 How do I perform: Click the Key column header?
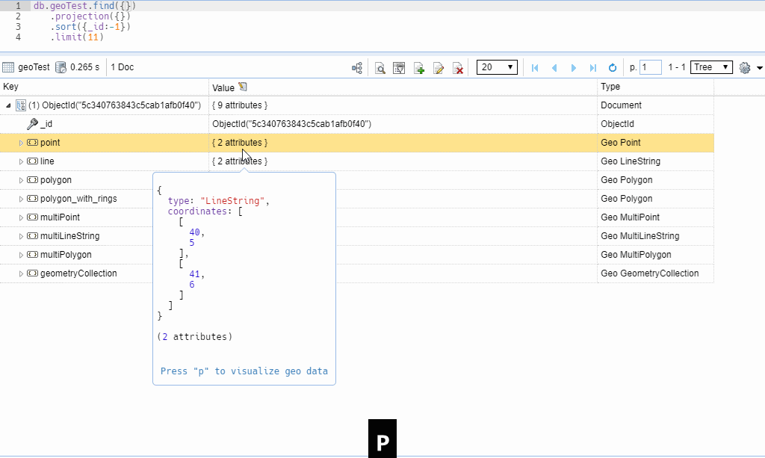(x=10, y=87)
